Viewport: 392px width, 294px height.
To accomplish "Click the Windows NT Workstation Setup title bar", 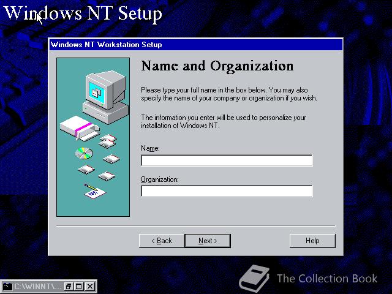I will (x=195, y=45).
